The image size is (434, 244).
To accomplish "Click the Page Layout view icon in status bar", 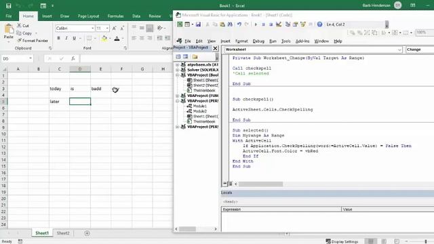I will click(x=384, y=241).
